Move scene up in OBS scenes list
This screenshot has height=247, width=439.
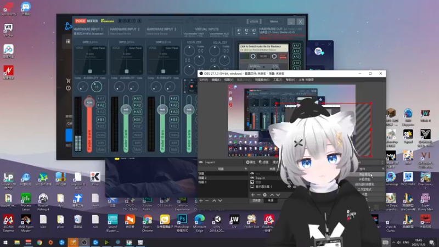click(214, 200)
